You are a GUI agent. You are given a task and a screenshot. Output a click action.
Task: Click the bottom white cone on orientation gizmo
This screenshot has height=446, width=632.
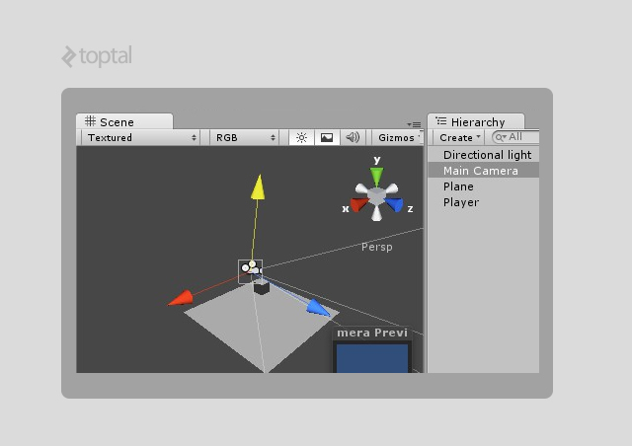tap(376, 213)
